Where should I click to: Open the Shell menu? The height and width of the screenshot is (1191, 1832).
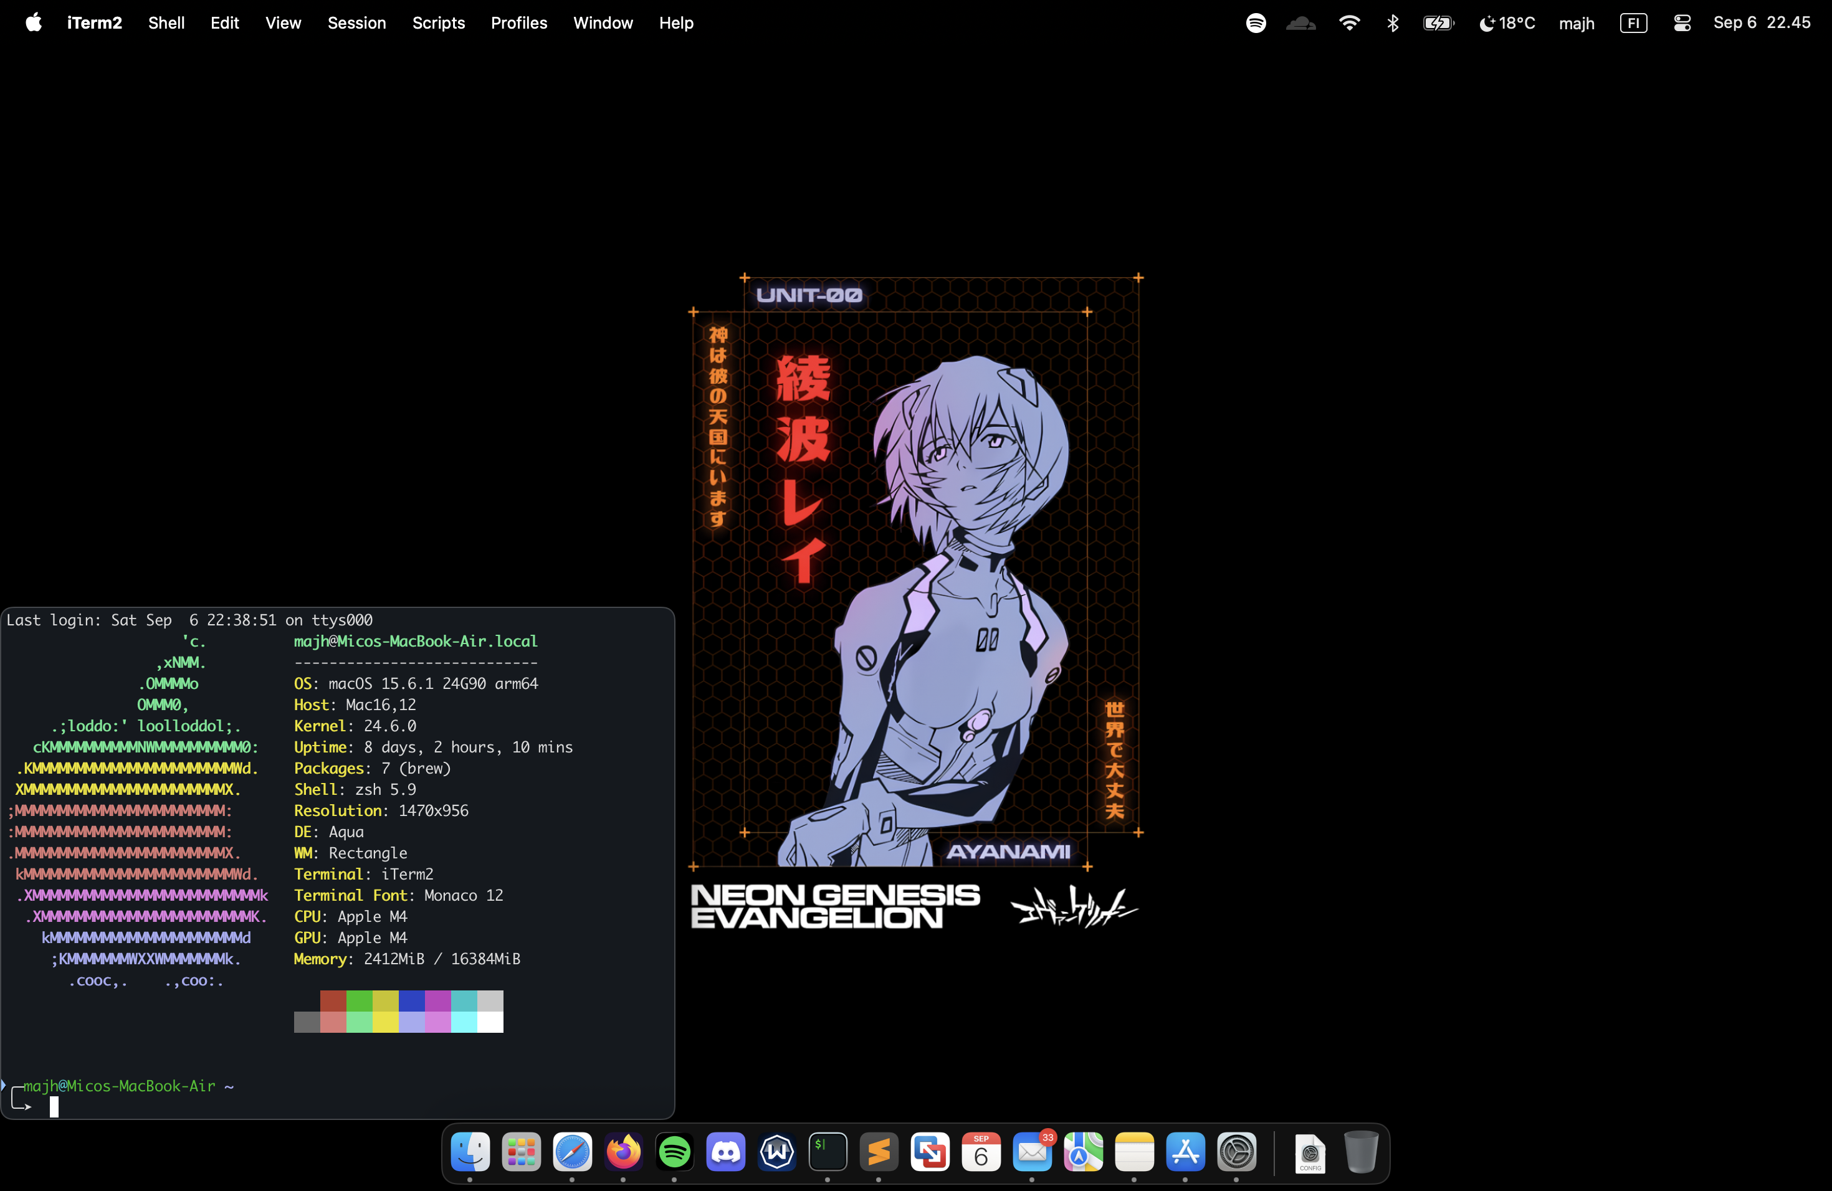[x=166, y=23]
